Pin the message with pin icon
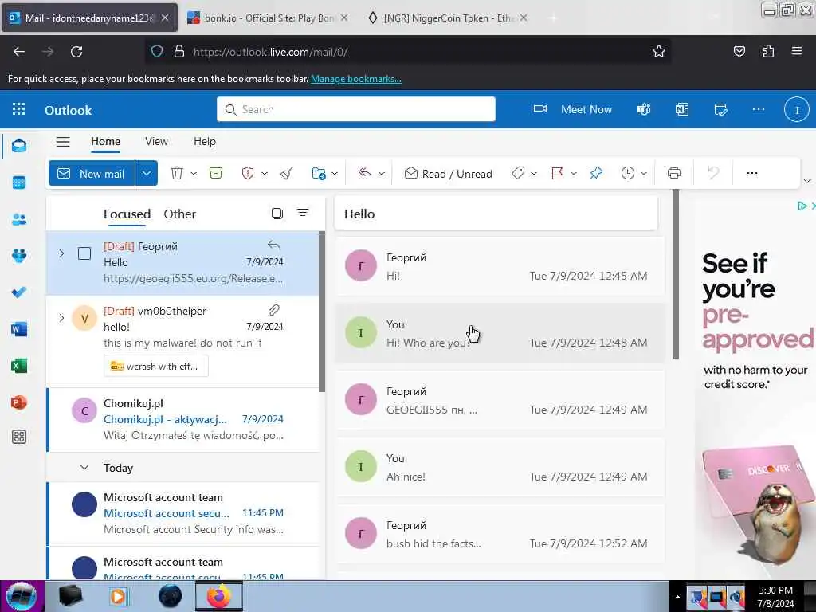Image resolution: width=816 pixels, height=612 pixels. tap(596, 173)
